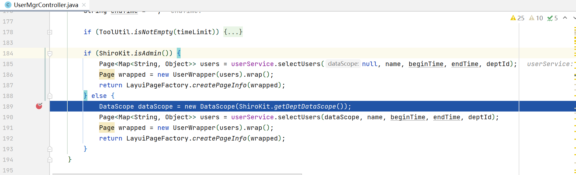
Task: Go to next highlighted error arrow
Action: click(574, 18)
